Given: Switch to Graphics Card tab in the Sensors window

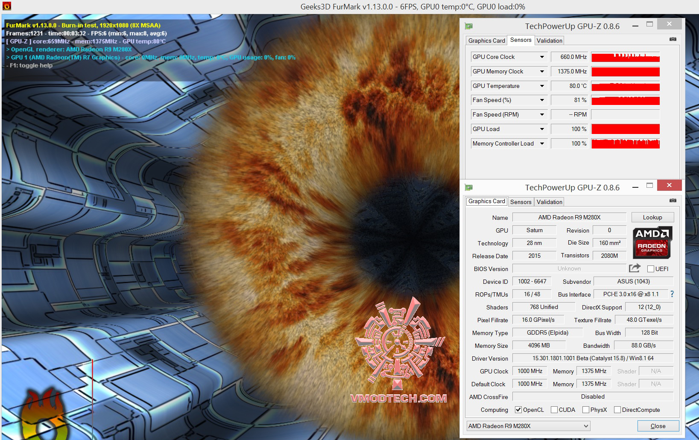Looking at the screenshot, I should point(486,41).
